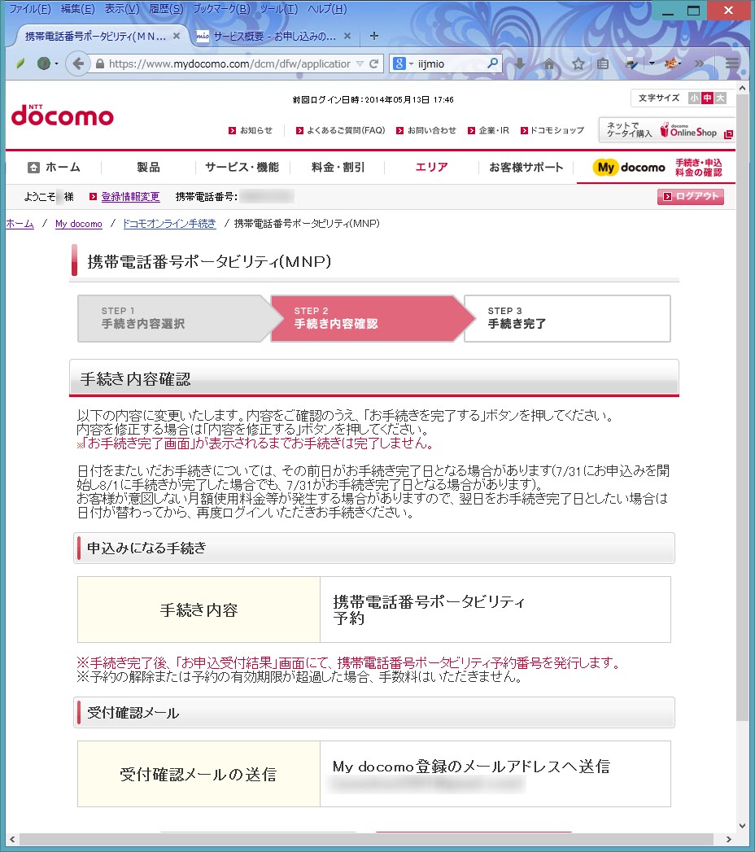This screenshot has height=852, width=755.
Task: Click the ログアウト button
Action: [x=691, y=197]
